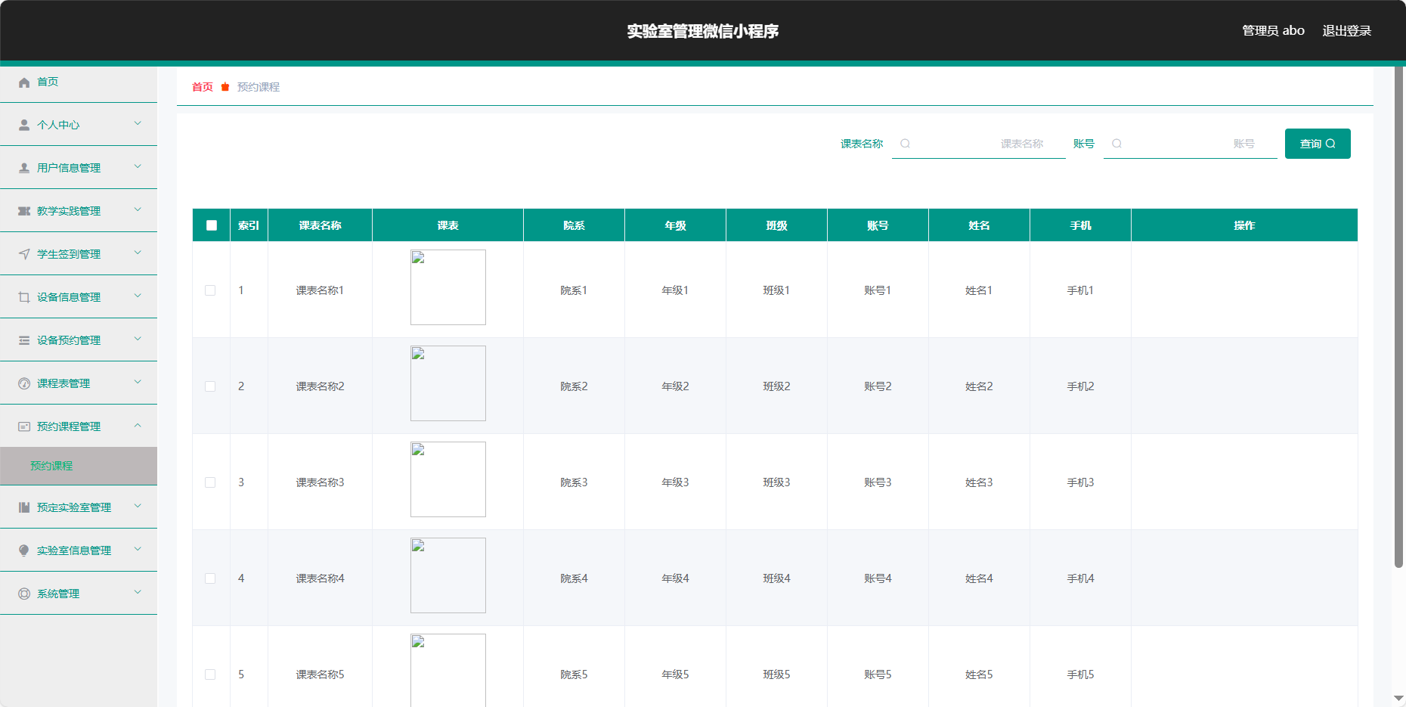This screenshot has width=1406, height=707.
Task: Expand 教学实践管理 with its chevron arrow
Action: pyautogui.click(x=138, y=209)
